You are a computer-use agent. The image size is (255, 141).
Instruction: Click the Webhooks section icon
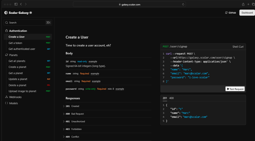coord(7,97)
